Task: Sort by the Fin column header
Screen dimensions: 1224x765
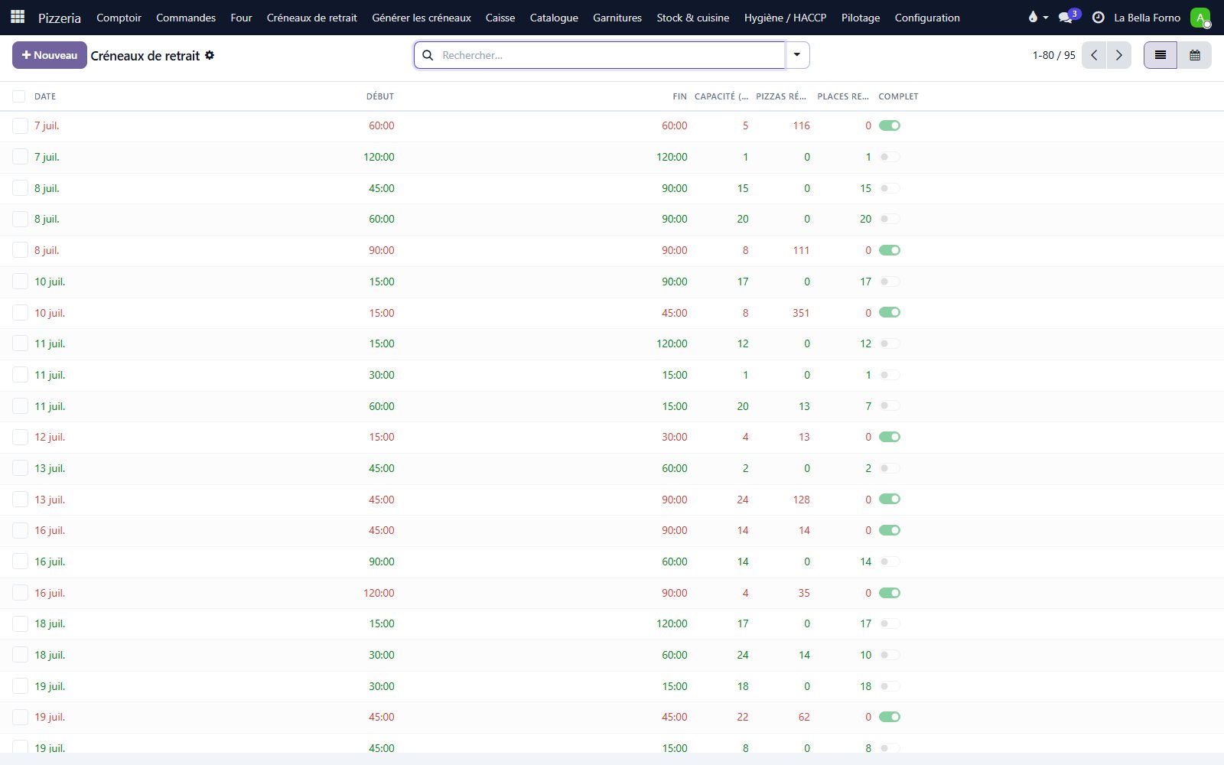Action: tap(679, 96)
